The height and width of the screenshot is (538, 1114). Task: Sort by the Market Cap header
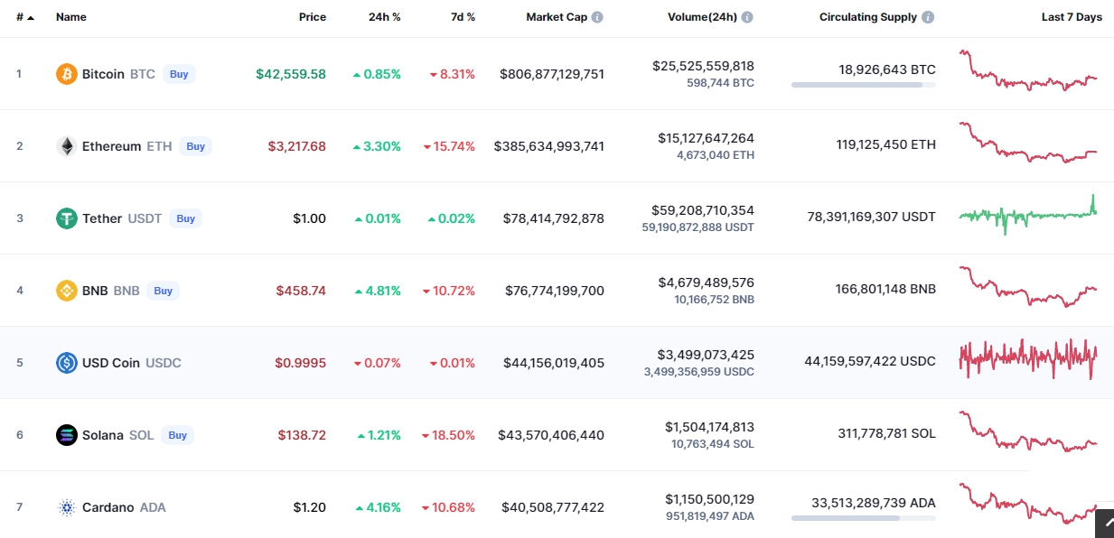click(x=557, y=17)
